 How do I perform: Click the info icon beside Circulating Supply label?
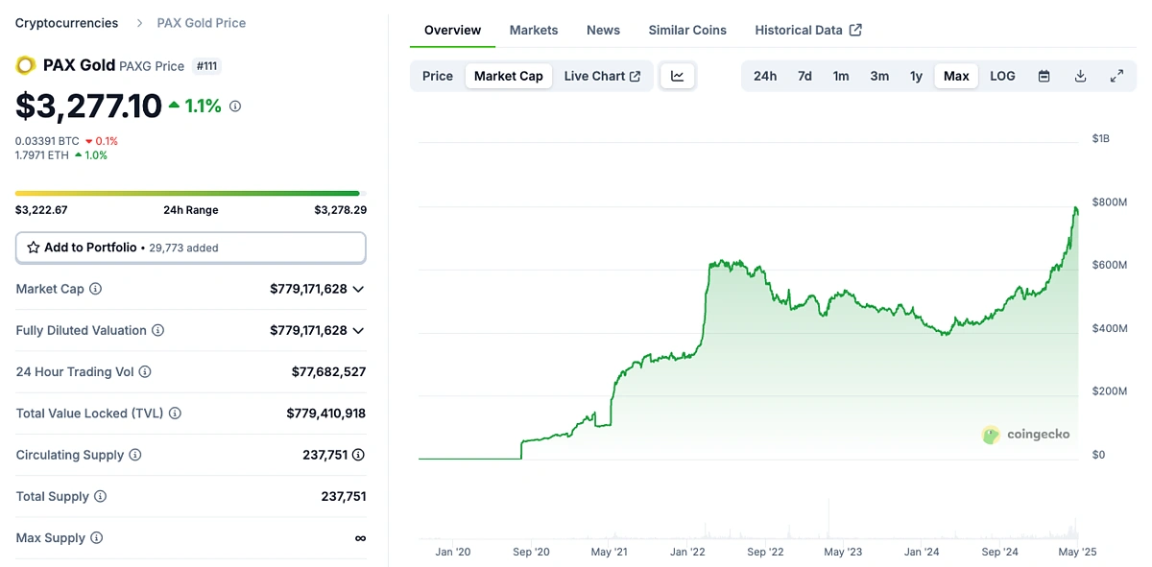135,455
